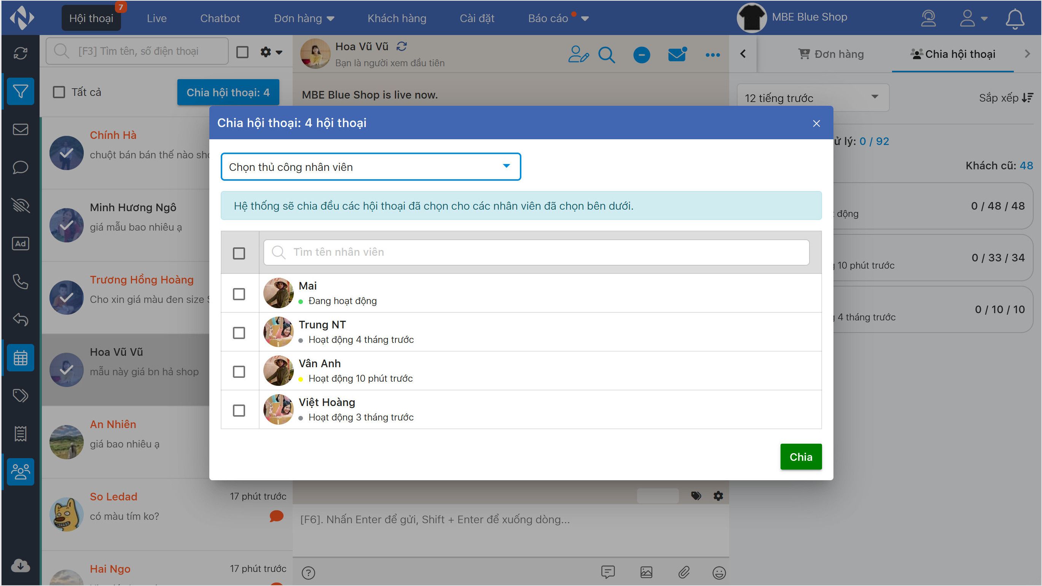Click the app logo in top-left corner
1042x586 pixels.
(x=22, y=18)
